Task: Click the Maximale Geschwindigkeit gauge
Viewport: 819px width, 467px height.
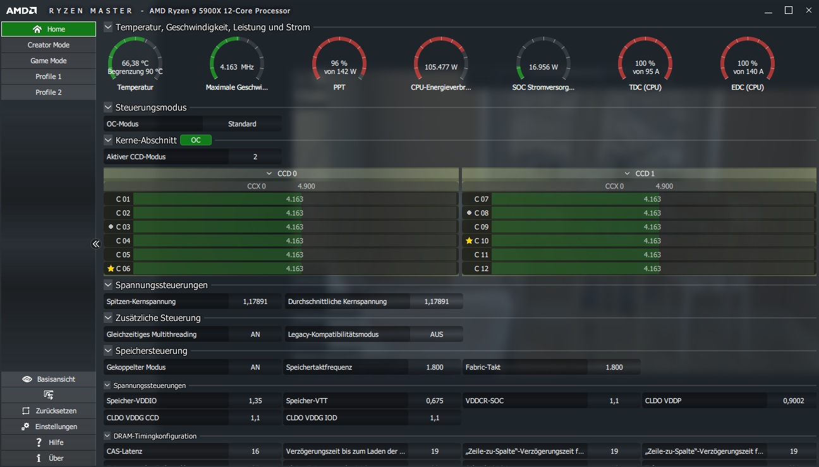Action: (237, 59)
